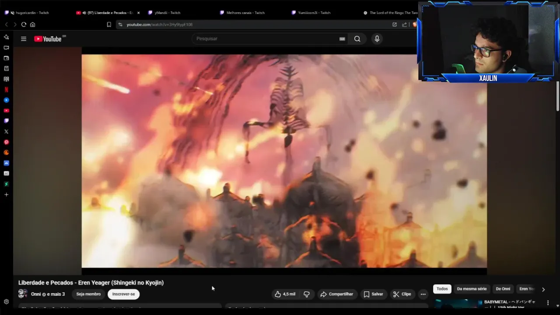Open Twitch shortcut in the sidebar
560x315 pixels.
click(x=6, y=121)
